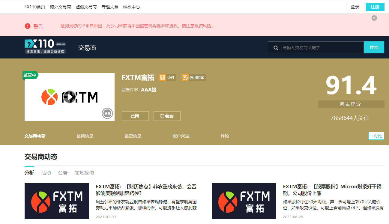The image size is (389, 224).
Task: Open 海外交易商 in top navigation
Action: click(x=61, y=7)
